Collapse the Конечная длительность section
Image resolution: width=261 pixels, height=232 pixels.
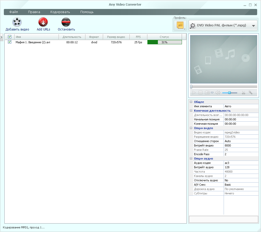(191, 110)
